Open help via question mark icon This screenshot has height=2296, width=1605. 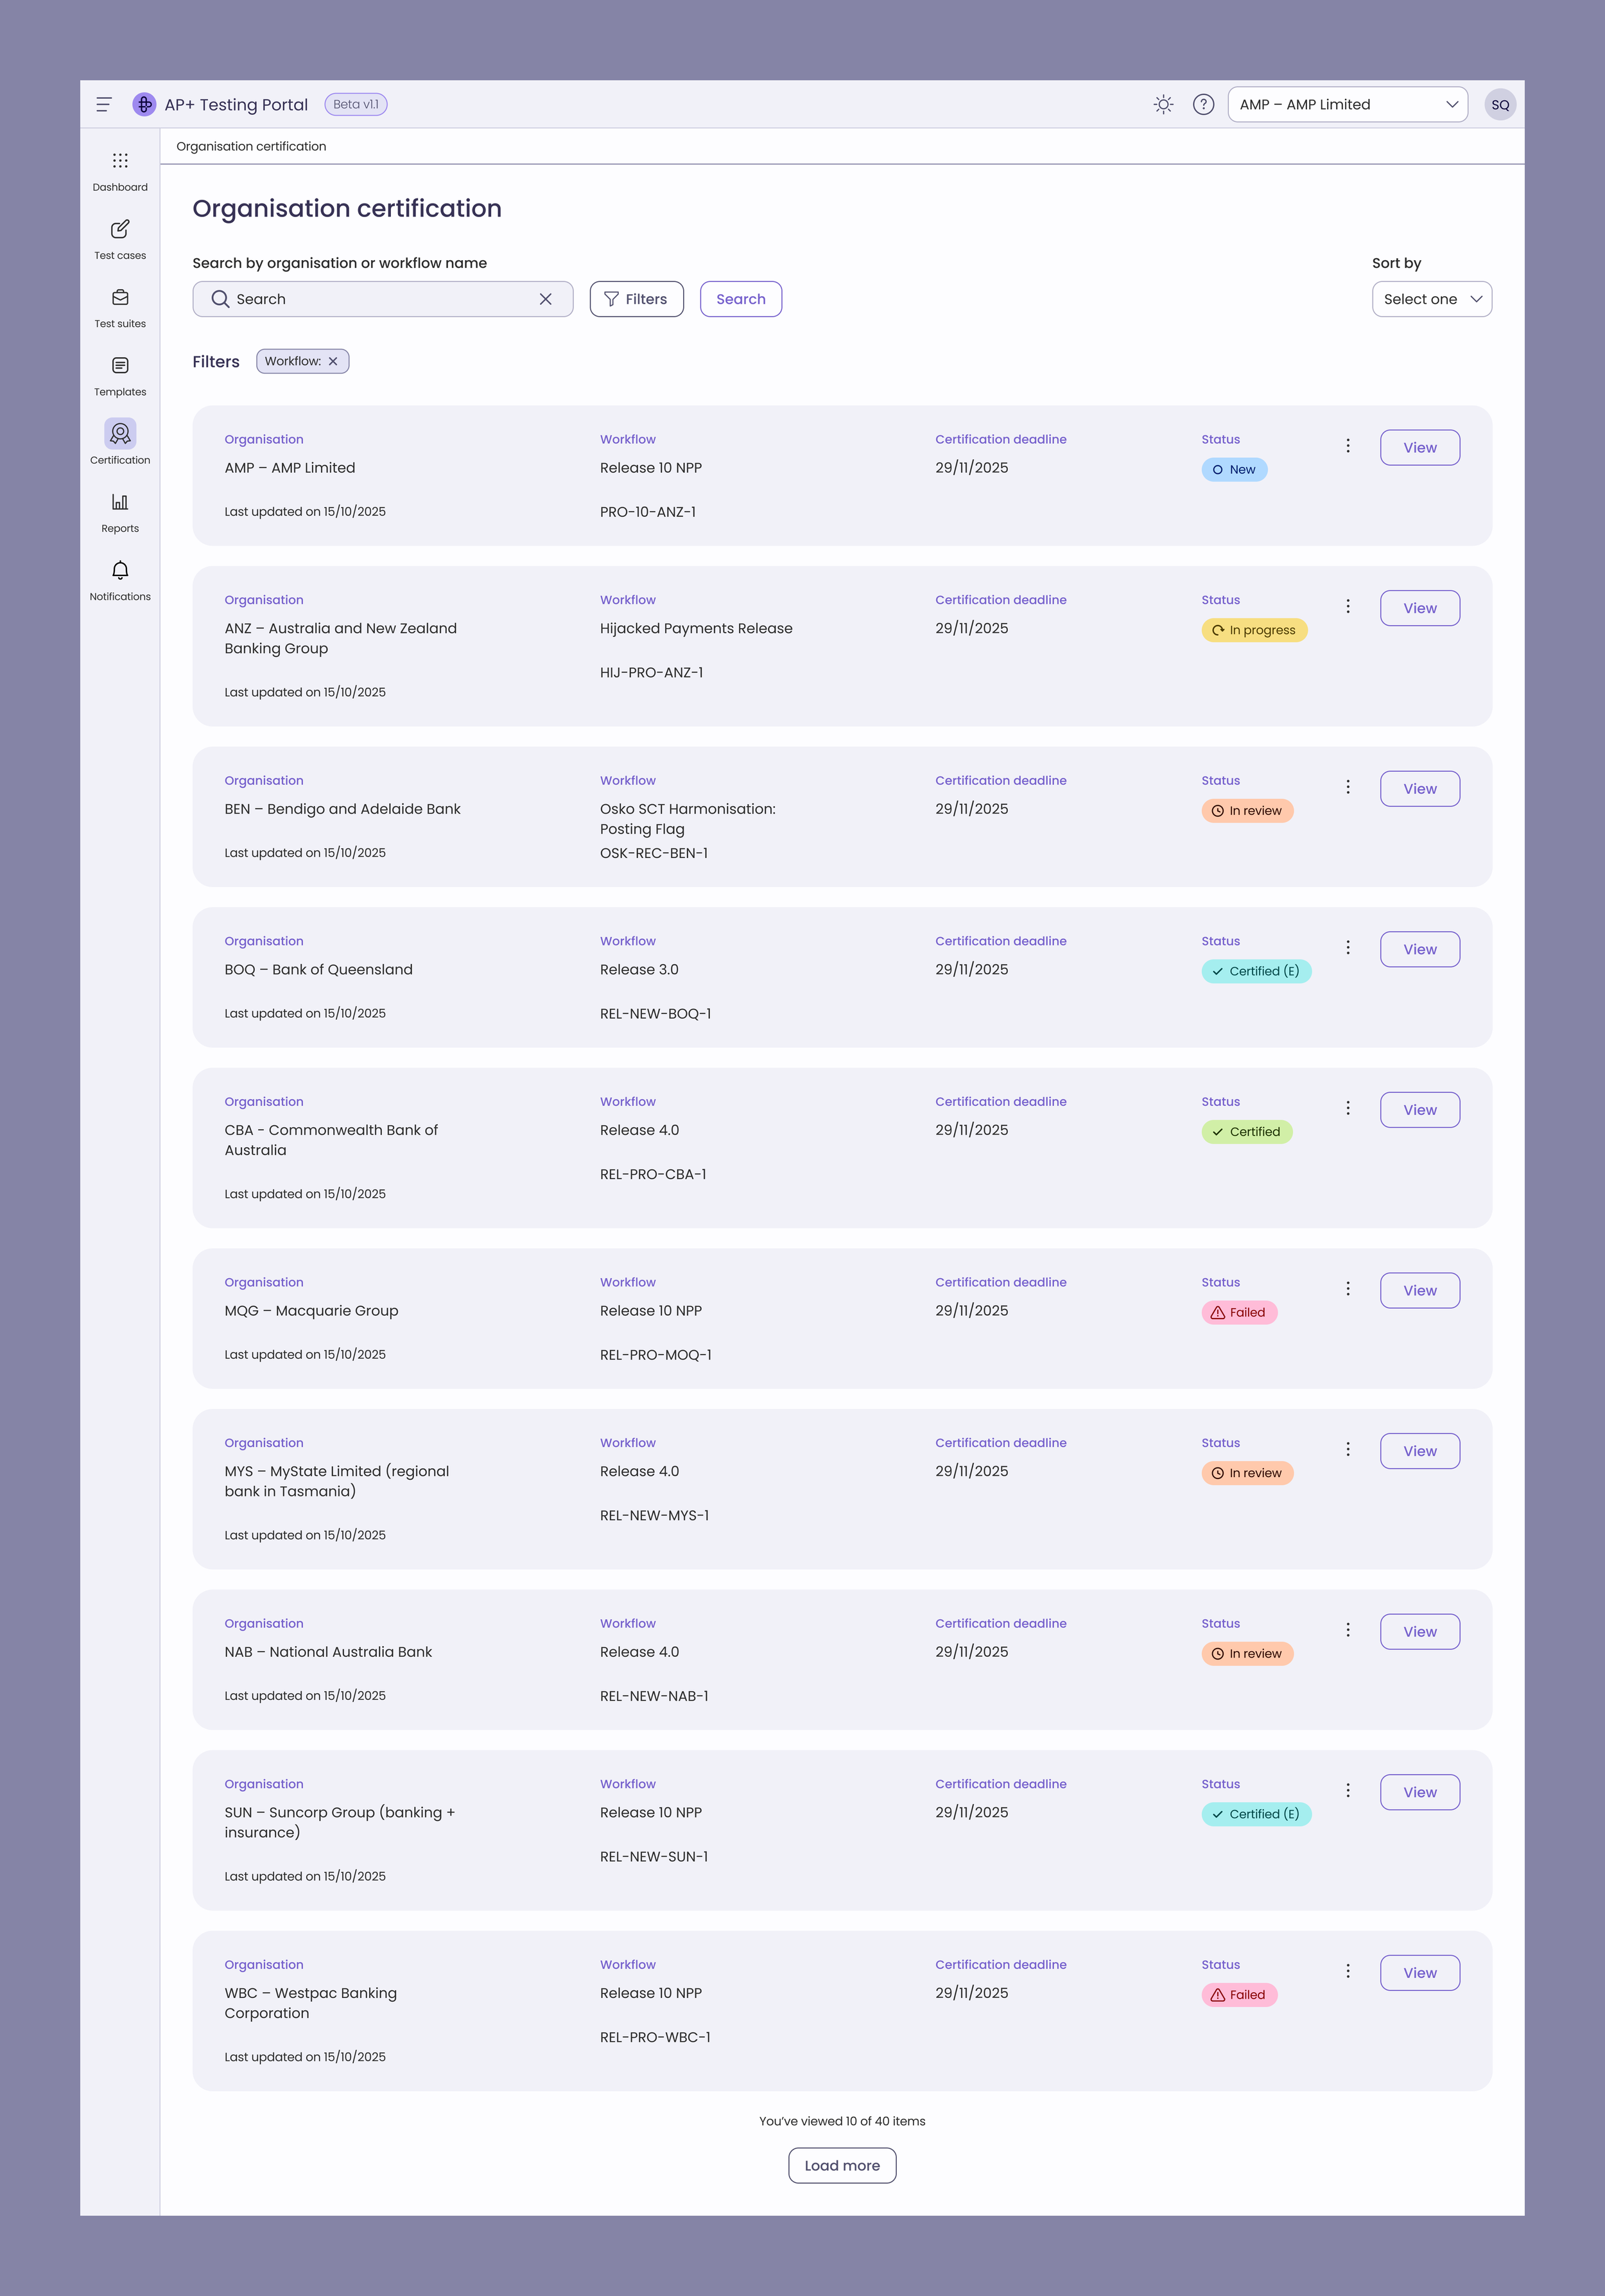pos(1203,104)
